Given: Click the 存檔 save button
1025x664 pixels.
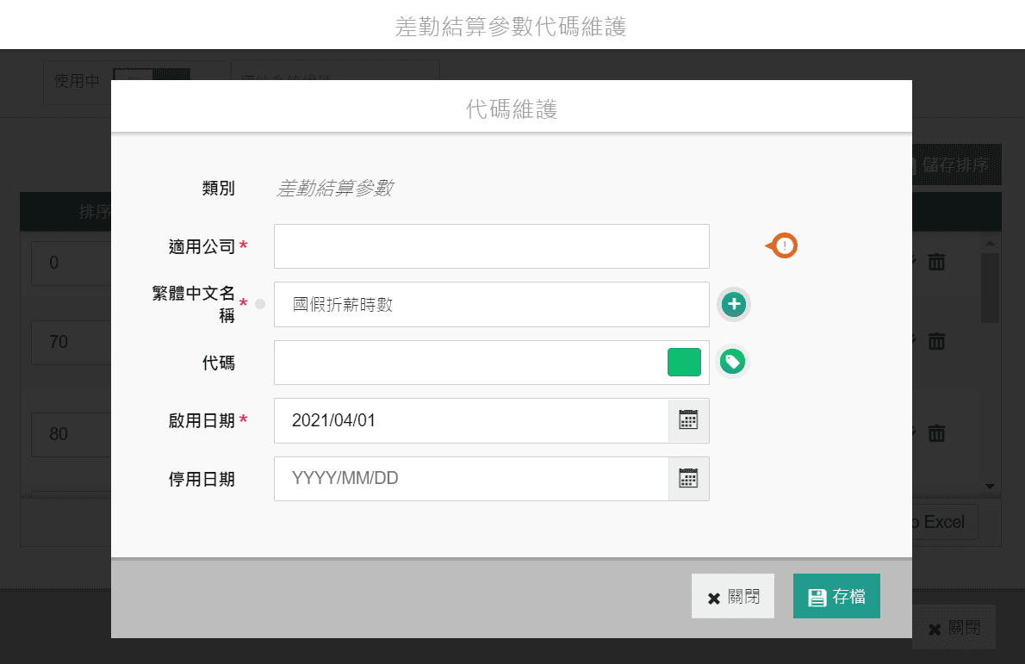Looking at the screenshot, I should [836, 597].
